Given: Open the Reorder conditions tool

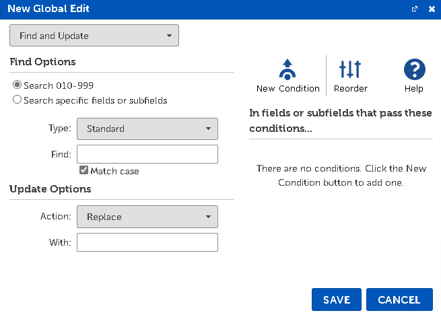Looking at the screenshot, I should click(x=350, y=69).
